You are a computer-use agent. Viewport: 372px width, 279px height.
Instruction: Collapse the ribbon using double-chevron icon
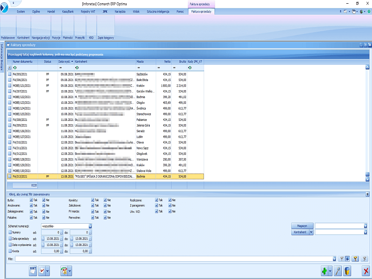(x=340, y=11)
